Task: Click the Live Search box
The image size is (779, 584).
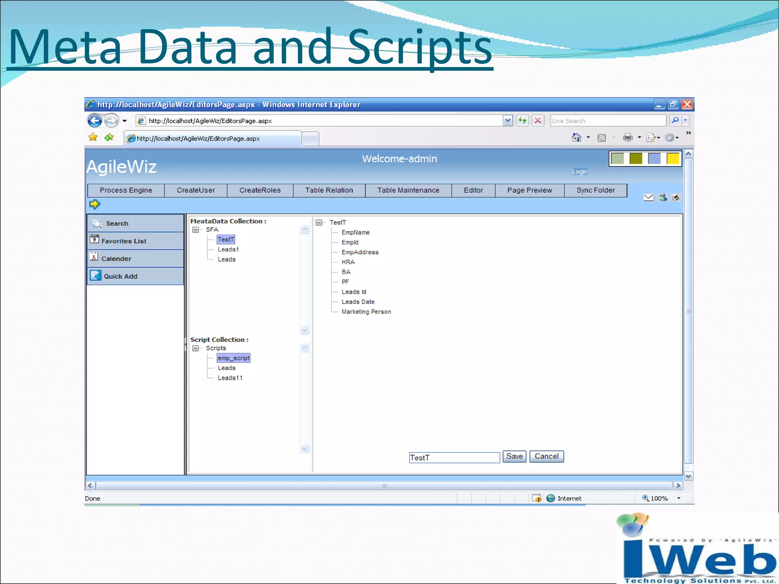Action: pos(608,121)
